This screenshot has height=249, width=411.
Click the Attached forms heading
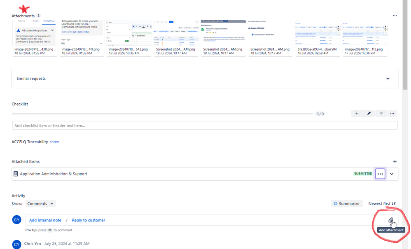[x=26, y=162]
